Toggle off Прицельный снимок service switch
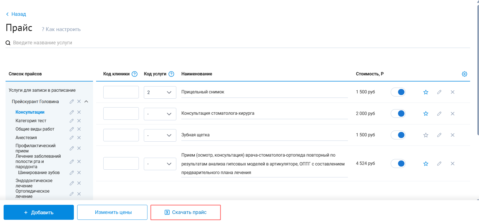Viewport: 479px width, 222px height. tap(398, 92)
